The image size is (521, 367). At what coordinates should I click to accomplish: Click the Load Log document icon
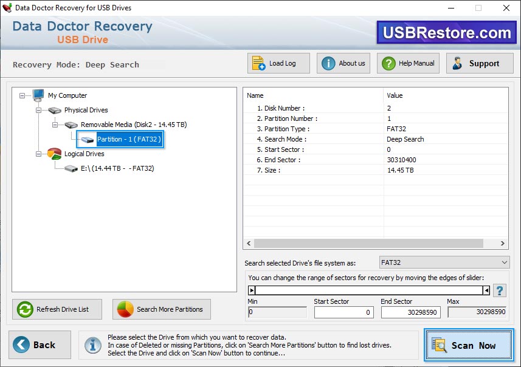[x=258, y=63]
